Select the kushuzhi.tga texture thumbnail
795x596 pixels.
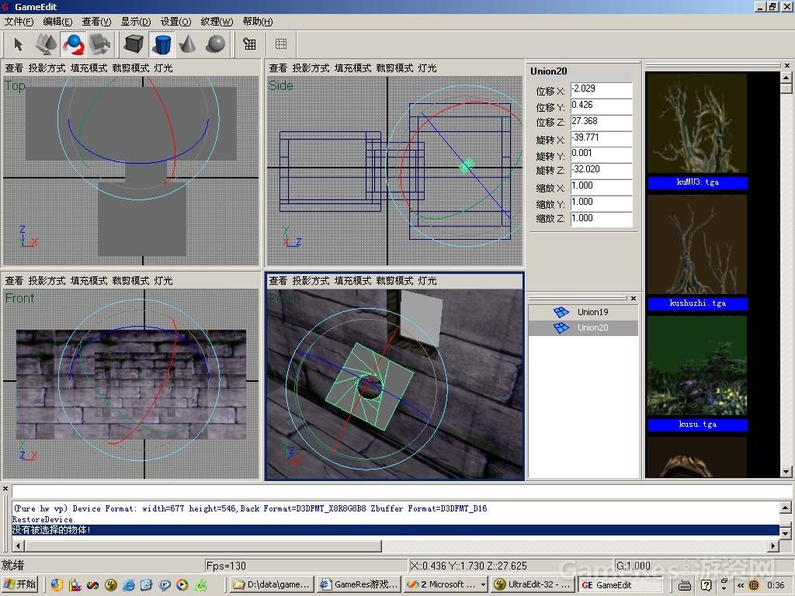tap(697, 245)
